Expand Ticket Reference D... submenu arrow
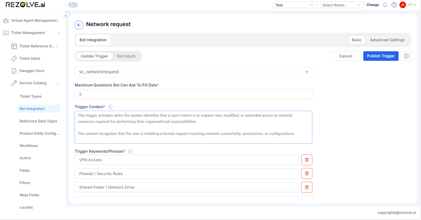This screenshot has width=421, height=220. pyautogui.click(x=57, y=47)
